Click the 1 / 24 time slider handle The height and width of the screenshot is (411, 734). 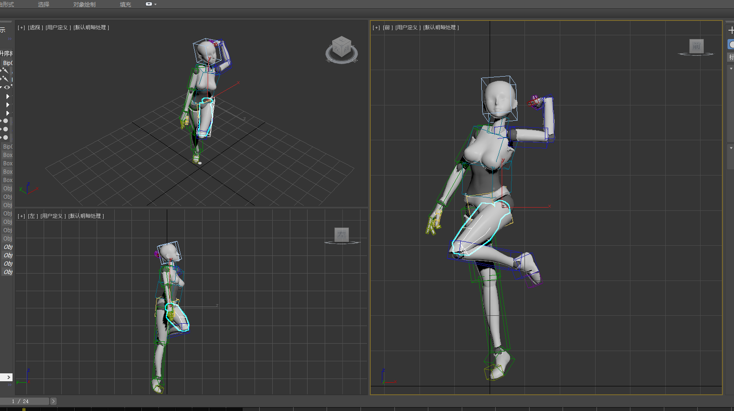click(x=24, y=401)
